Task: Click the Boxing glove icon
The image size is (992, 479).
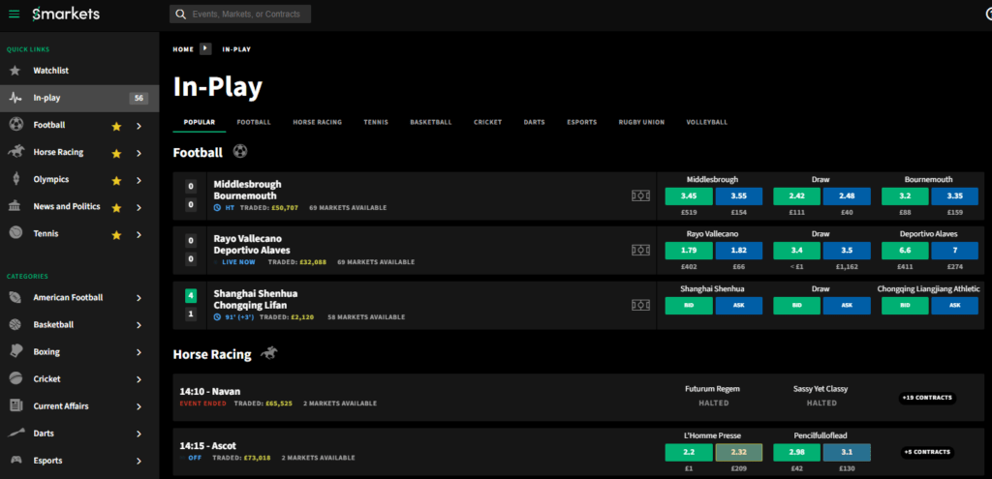Action: (15, 352)
